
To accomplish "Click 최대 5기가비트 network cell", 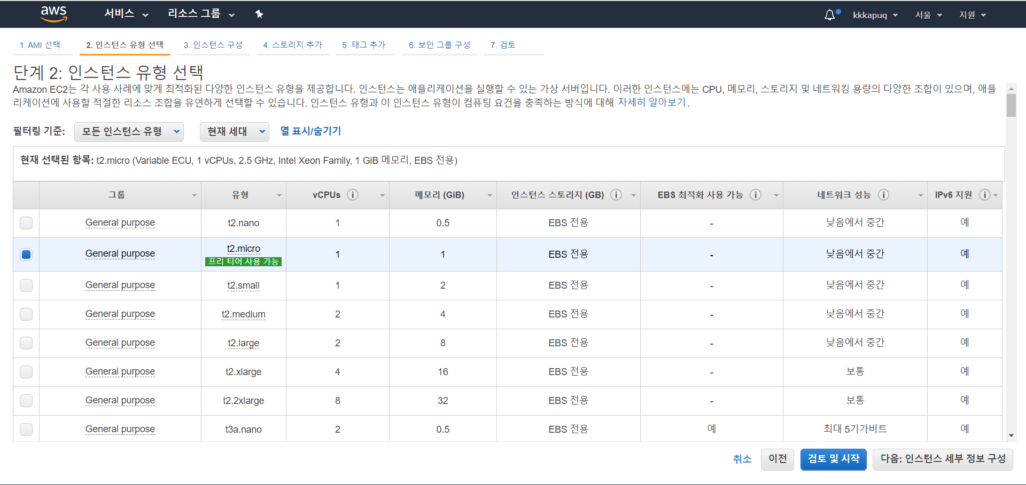I will 855,429.
